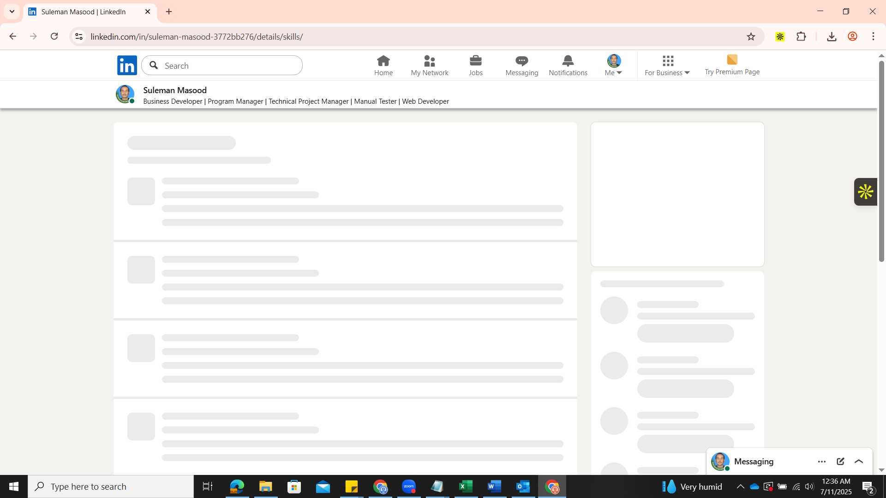Go forward in browser history
Screen dimensions: 886x498
[x=33, y=36]
